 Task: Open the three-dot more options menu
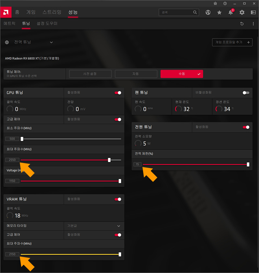coord(253,23)
